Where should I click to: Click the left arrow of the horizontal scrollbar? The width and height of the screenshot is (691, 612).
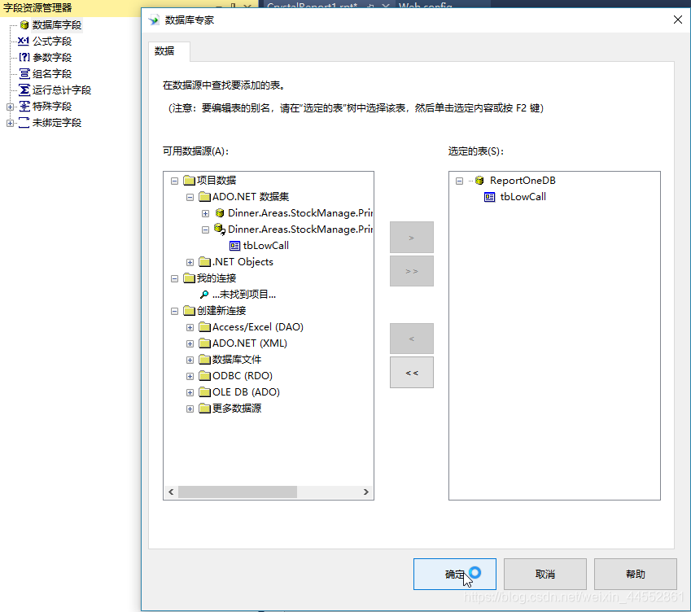click(171, 492)
